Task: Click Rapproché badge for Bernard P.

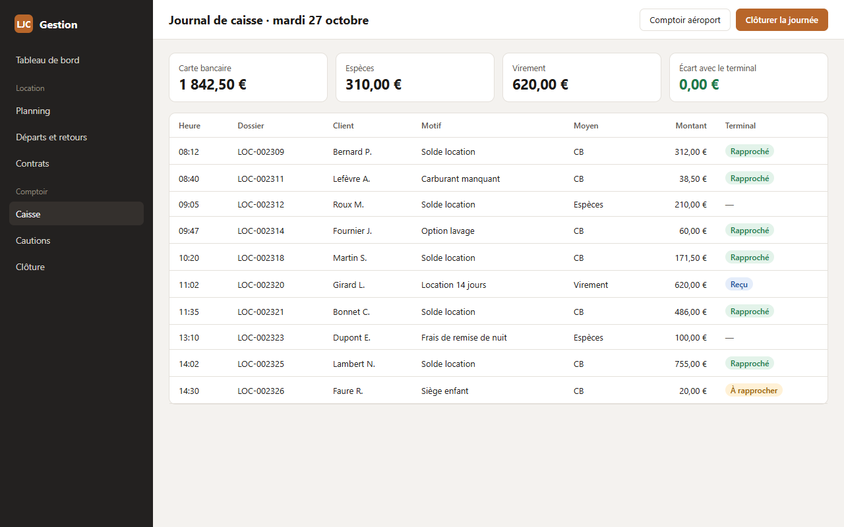Action: (x=750, y=152)
